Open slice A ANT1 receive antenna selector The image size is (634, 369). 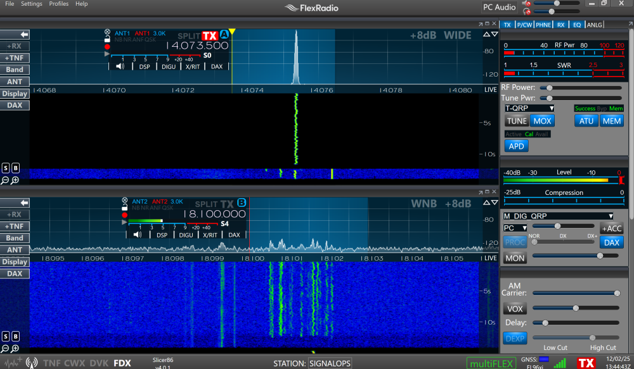coord(122,33)
